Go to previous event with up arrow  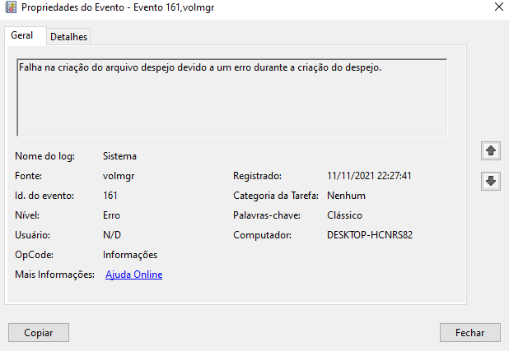pos(491,150)
